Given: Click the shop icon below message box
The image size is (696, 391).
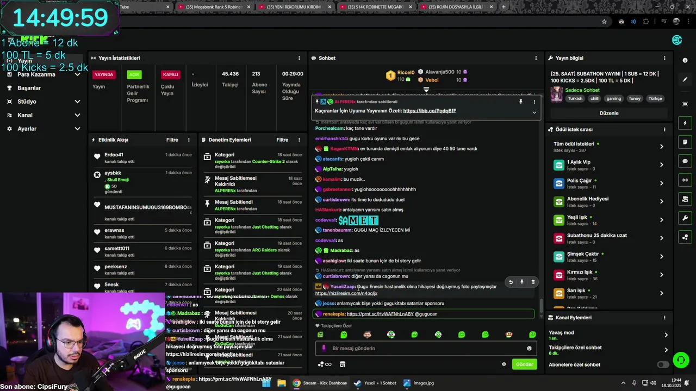Looking at the screenshot, I should coord(343,364).
